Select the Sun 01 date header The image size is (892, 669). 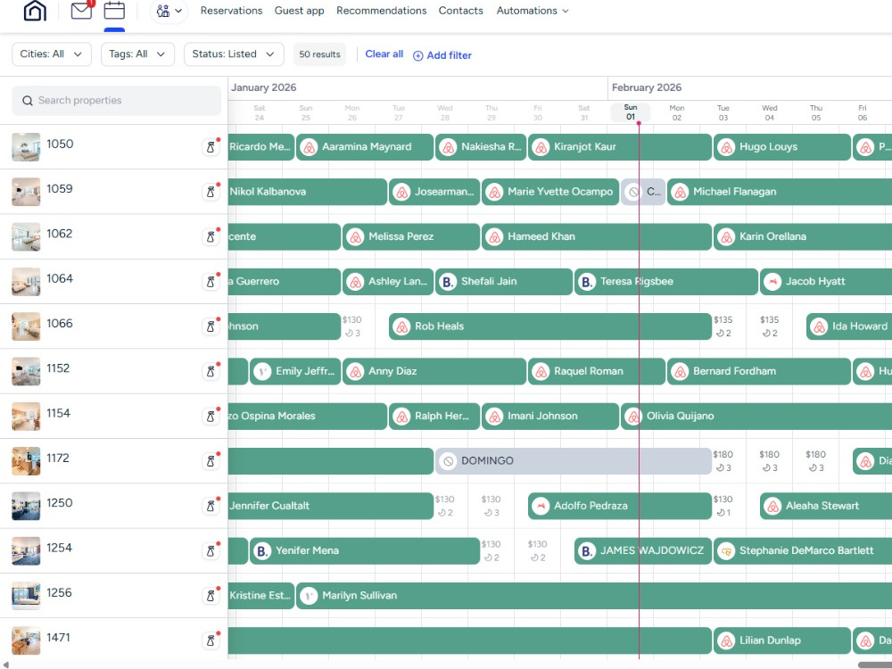[631, 112]
